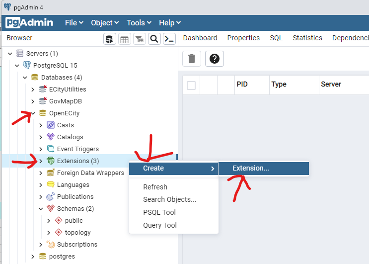The height and width of the screenshot is (264, 369).
Task: Expand the Extensions (3) node
Action: click(41, 161)
